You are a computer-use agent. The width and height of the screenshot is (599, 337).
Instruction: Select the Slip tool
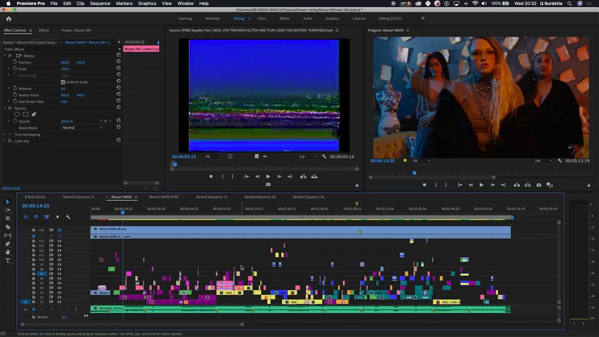point(8,235)
